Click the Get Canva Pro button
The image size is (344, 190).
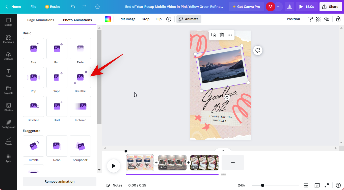coord(246,7)
